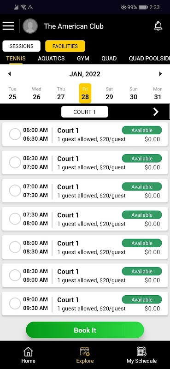Open notifications bell

[x=158, y=26]
